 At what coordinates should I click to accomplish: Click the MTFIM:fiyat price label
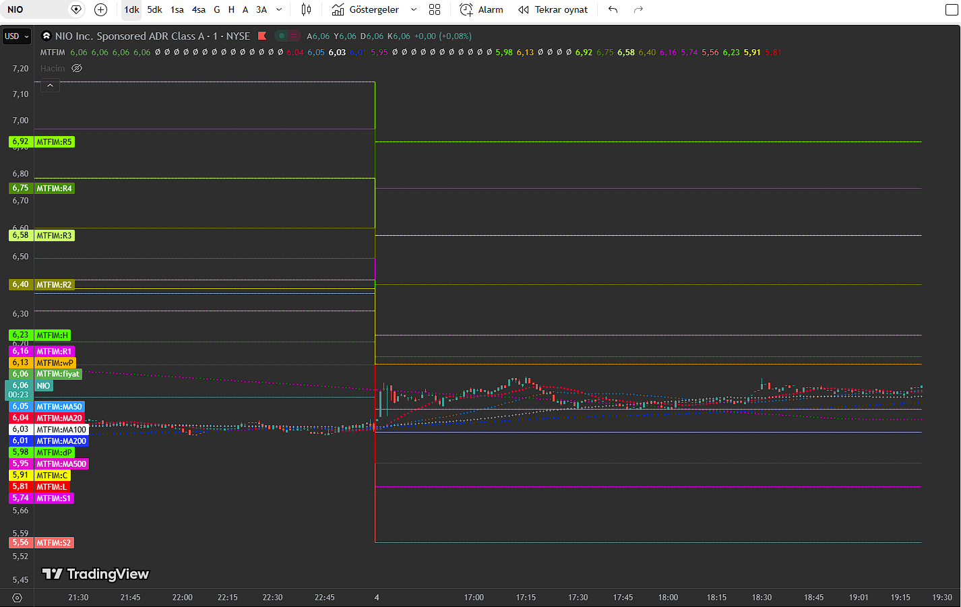58,374
